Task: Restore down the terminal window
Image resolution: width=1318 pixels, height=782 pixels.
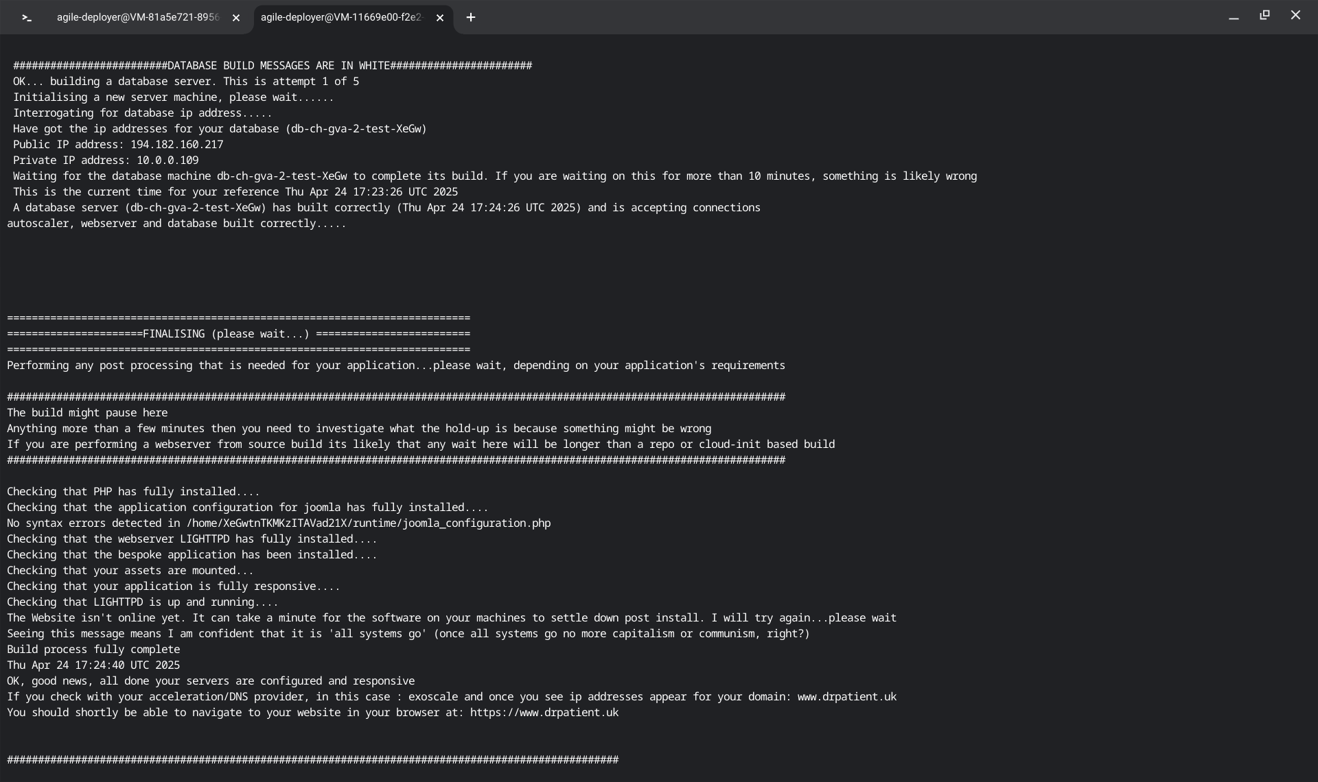Action: pos(1264,15)
